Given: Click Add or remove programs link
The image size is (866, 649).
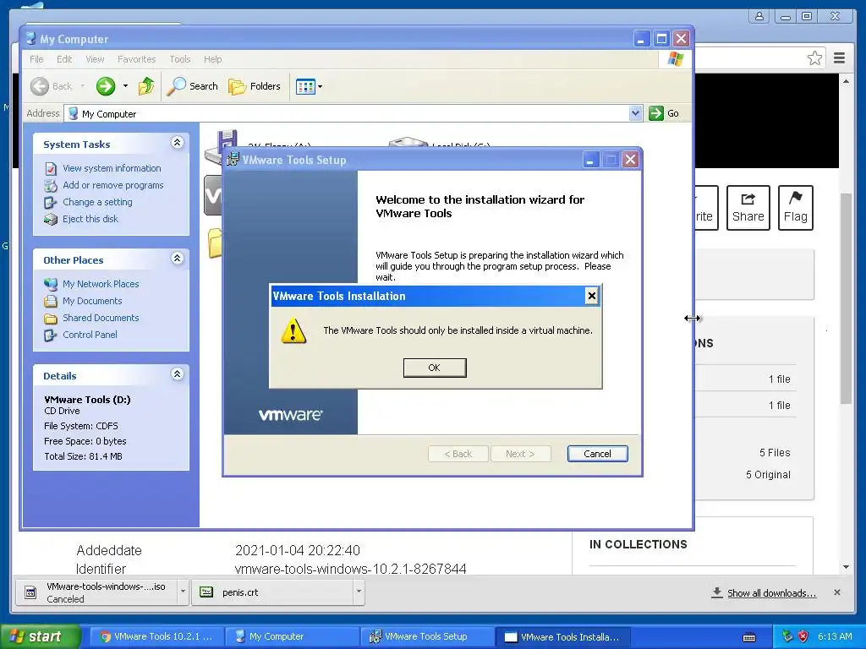Looking at the screenshot, I should (x=112, y=185).
